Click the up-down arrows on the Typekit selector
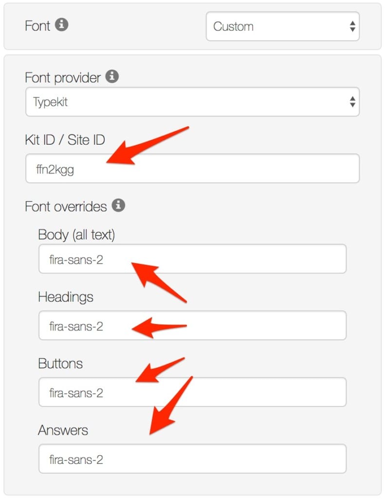The width and height of the screenshot is (387, 499). [x=352, y=102]
